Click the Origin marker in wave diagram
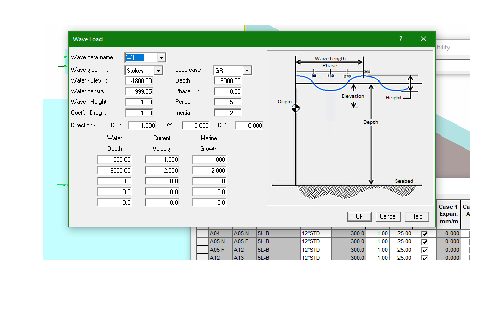 (x=295, y=108)
